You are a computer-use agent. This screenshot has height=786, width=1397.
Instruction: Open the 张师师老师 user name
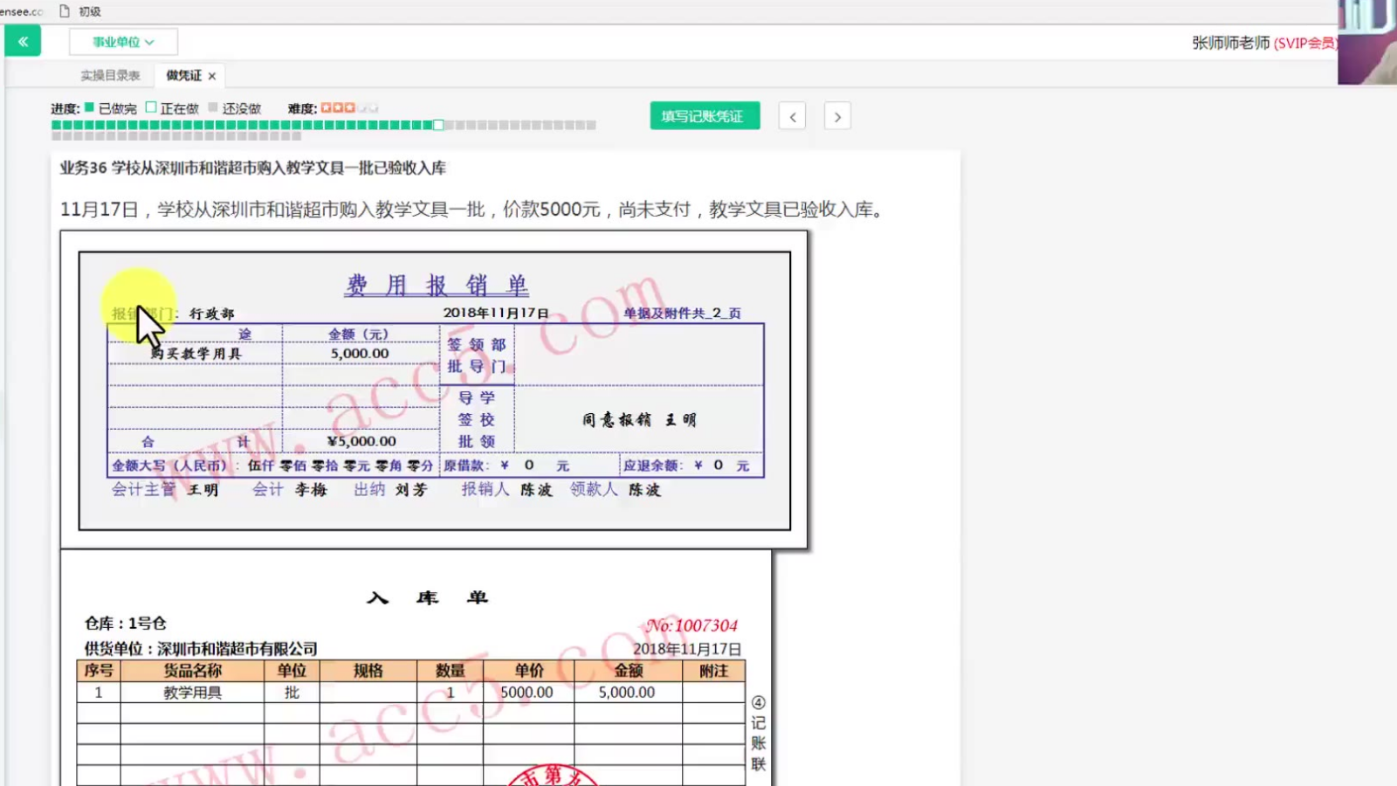pos(1230,43)
